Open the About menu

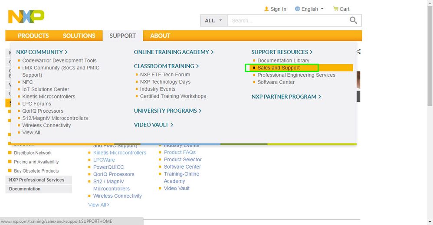tap(160, 36)
